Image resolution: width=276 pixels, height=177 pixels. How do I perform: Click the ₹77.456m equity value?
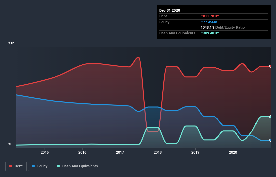[x=209, y=22]
